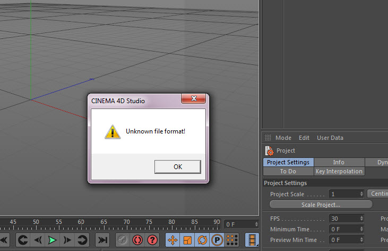Toggle Point Level Animation dots icon
The image size is (388, 251).
pyautogui.click(x=232, y=240)
